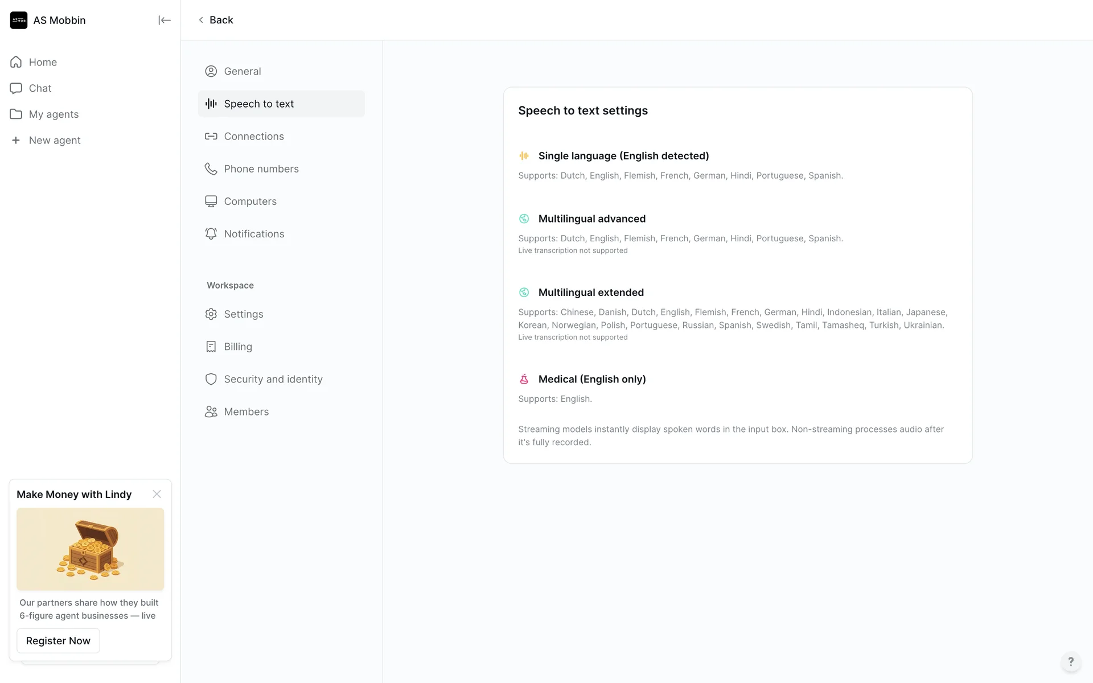Open the General settings tab

tap(242, 71)
